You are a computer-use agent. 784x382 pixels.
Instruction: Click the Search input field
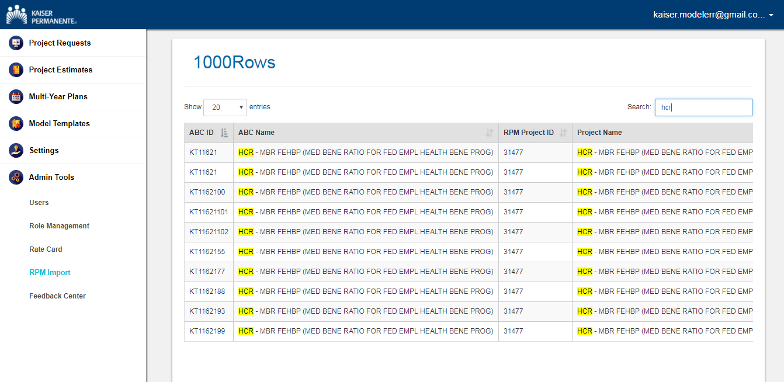point(703,107)
